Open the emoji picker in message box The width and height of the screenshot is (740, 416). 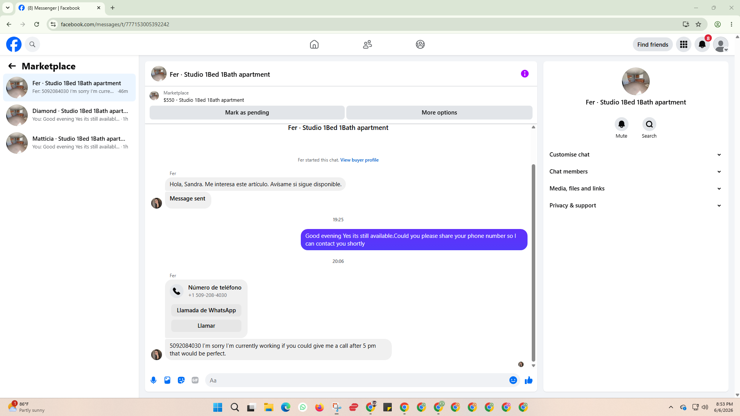point(513,380)
